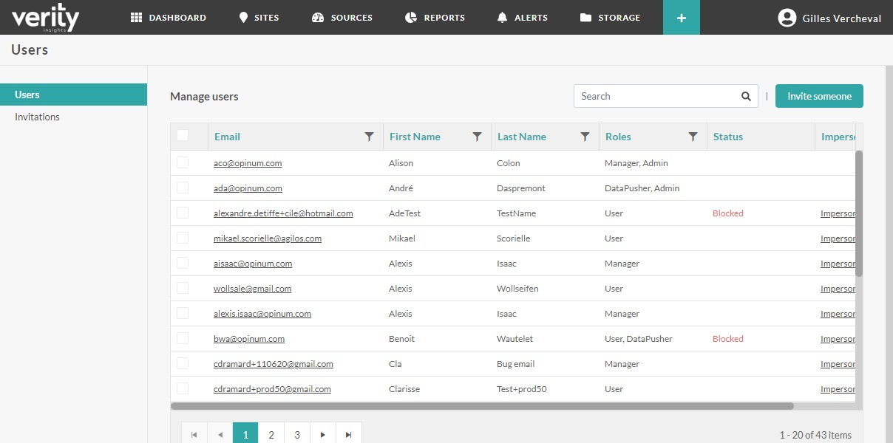Open the Gilles Vercheval account menu
This screenshot has height=443, width=893.
pyautogui.click(x=829, y=17)
